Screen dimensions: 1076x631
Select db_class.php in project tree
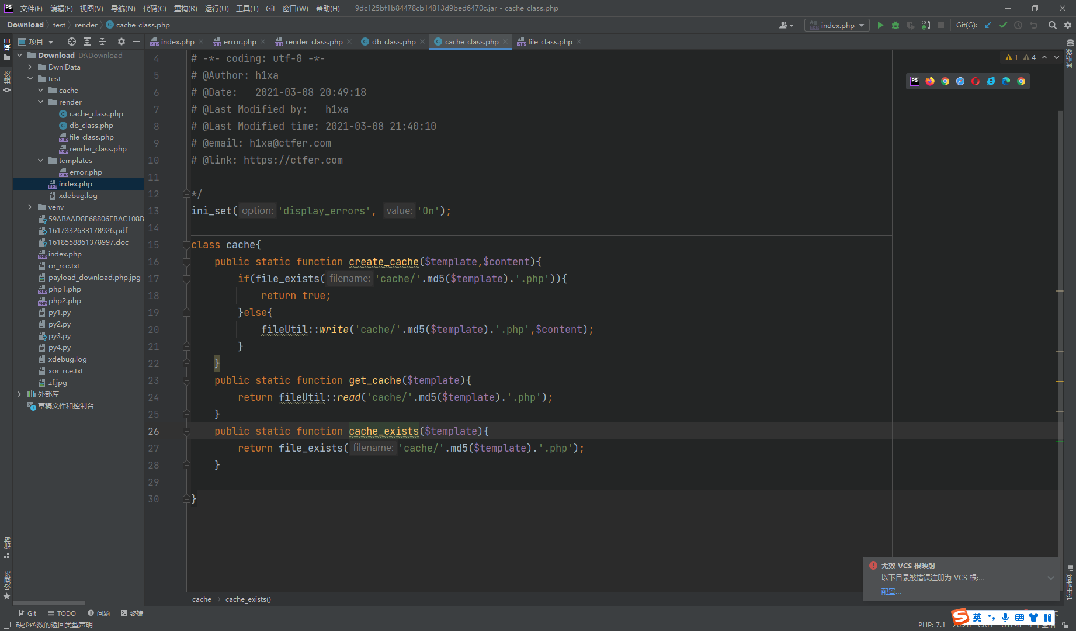91,126
